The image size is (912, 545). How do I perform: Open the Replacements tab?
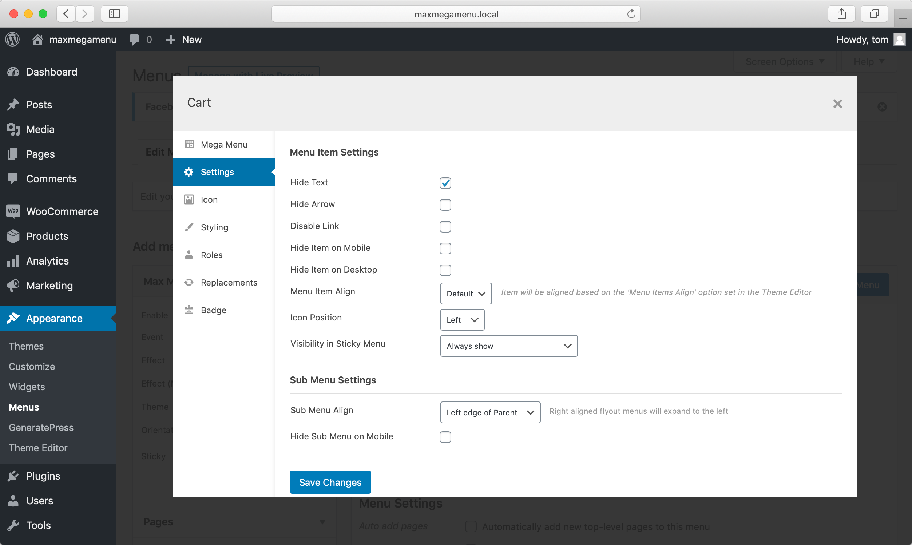pyautogui.click(x=229, y=282)
